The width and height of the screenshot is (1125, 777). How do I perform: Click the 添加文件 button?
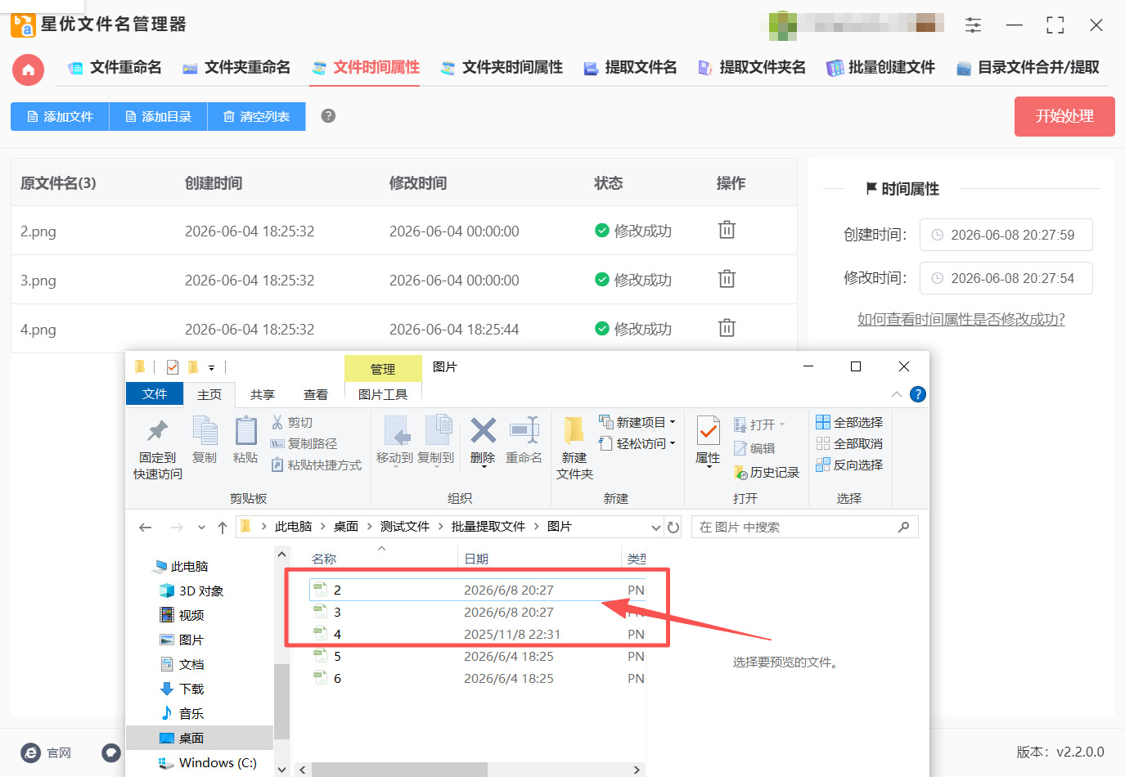(60, 116)
